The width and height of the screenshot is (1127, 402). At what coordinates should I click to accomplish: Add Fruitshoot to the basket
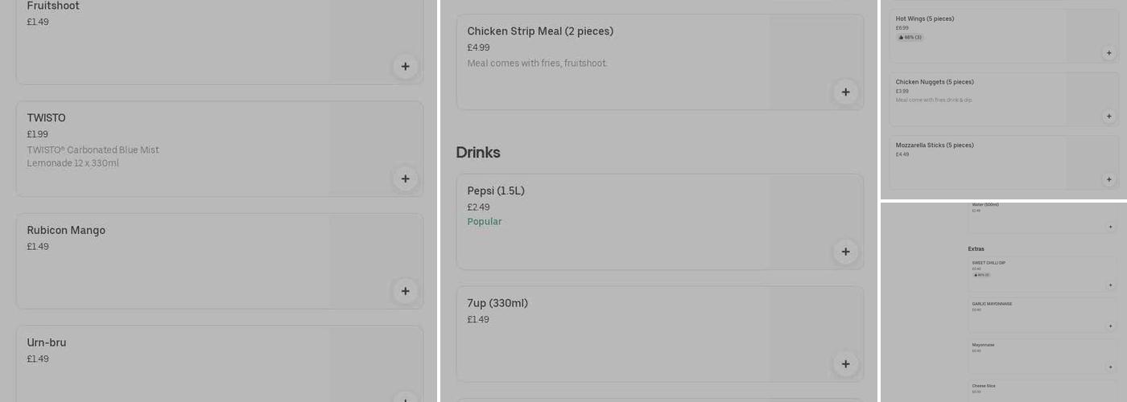[x=405, y=67]
